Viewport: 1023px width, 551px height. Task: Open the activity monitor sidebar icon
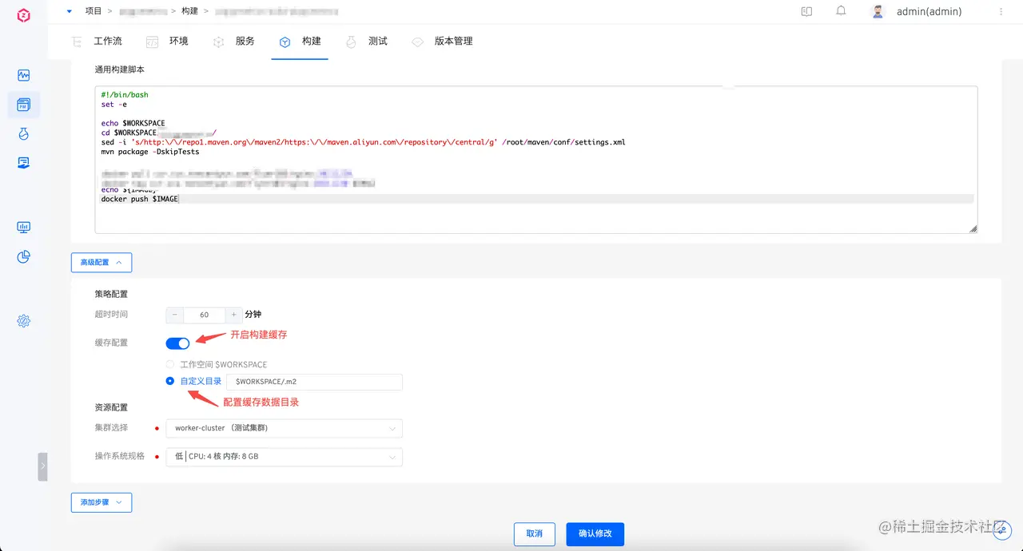23,75
